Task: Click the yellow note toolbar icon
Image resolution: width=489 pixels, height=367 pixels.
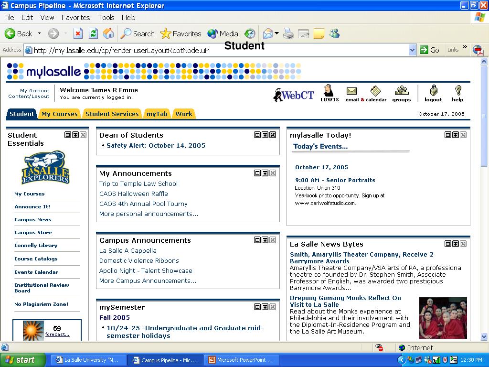Action: coord(319,33)
